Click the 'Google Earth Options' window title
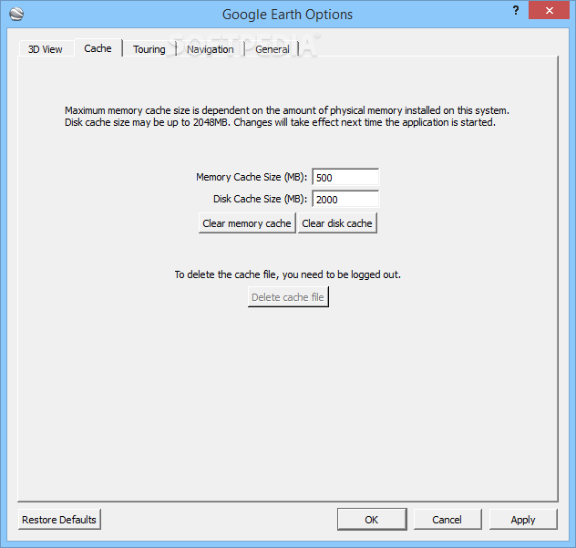Screen dimensions: 576x548 pos(287,15)
